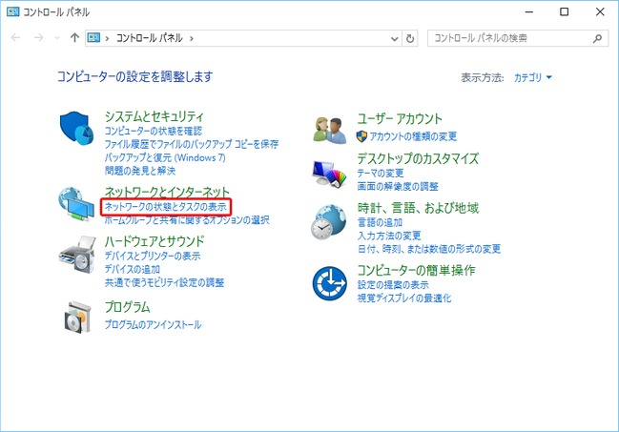Screen dimensions: 619x432
Task: Close the Control Panel window
Action: coord(600,11)
